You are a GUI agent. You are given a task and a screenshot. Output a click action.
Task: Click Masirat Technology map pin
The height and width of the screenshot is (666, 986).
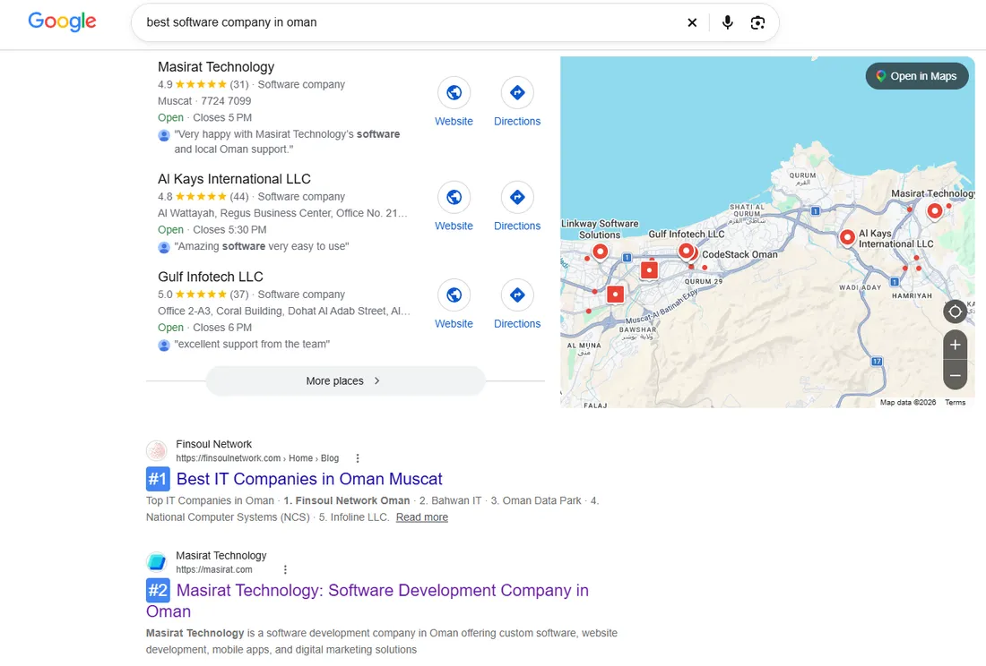pyautogui.click(x=934, y=211)
